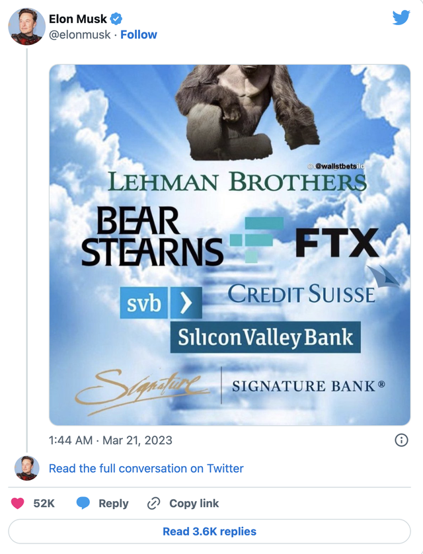Click the Signature Bank logo in image
This screenshot has height=554, width=423.
307,385
